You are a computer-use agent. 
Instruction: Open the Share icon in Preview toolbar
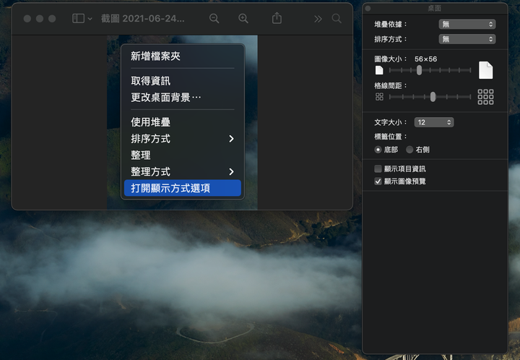277,18
